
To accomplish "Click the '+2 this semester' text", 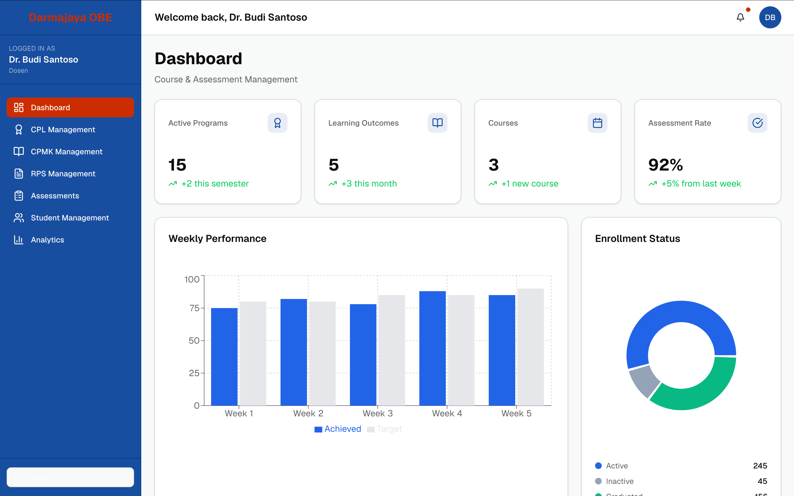I will click(215, 184).
